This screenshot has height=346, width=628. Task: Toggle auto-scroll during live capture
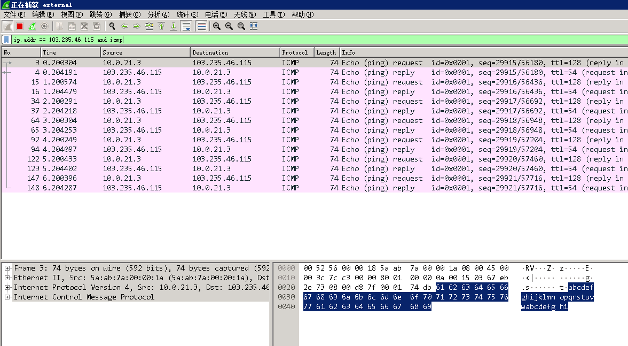coord(186,26)
